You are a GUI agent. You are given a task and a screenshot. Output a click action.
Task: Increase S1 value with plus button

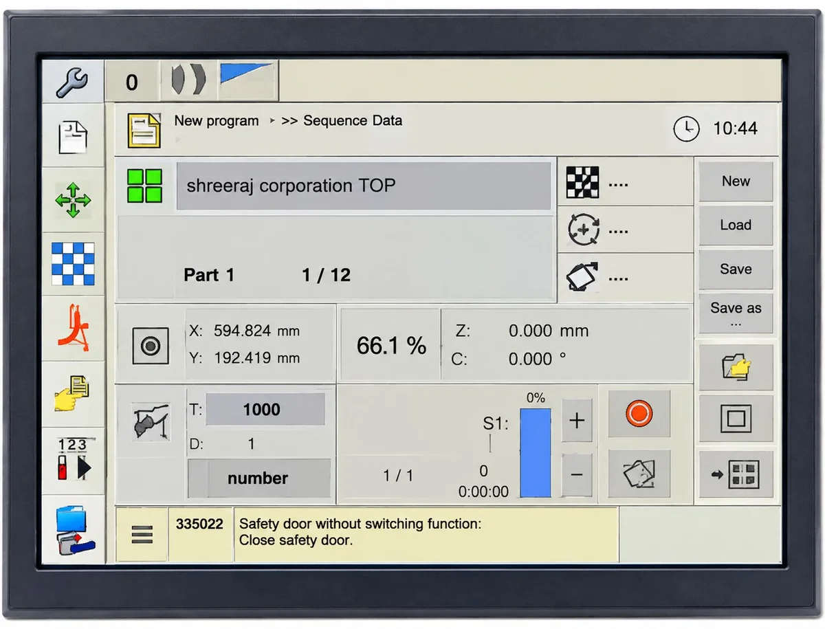point(577,420)
